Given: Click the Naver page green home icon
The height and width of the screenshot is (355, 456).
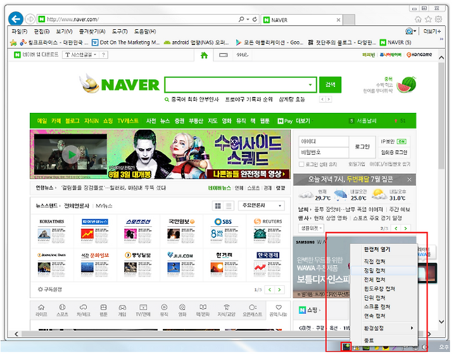Looking at the screenshot, I should coord(204,55).
